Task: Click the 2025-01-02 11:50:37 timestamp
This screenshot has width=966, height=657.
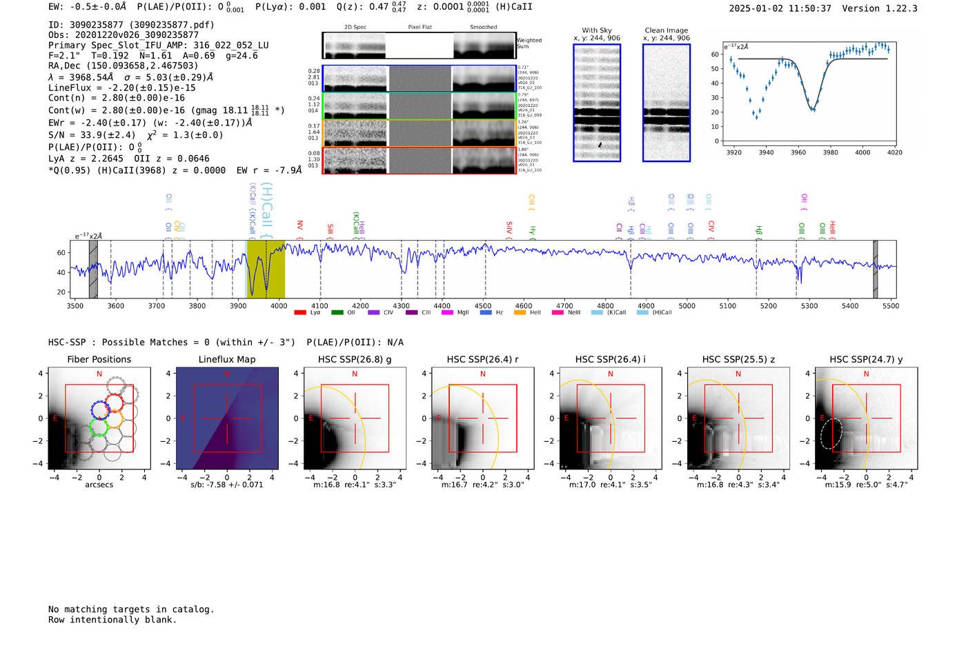Action: (780, 8)
